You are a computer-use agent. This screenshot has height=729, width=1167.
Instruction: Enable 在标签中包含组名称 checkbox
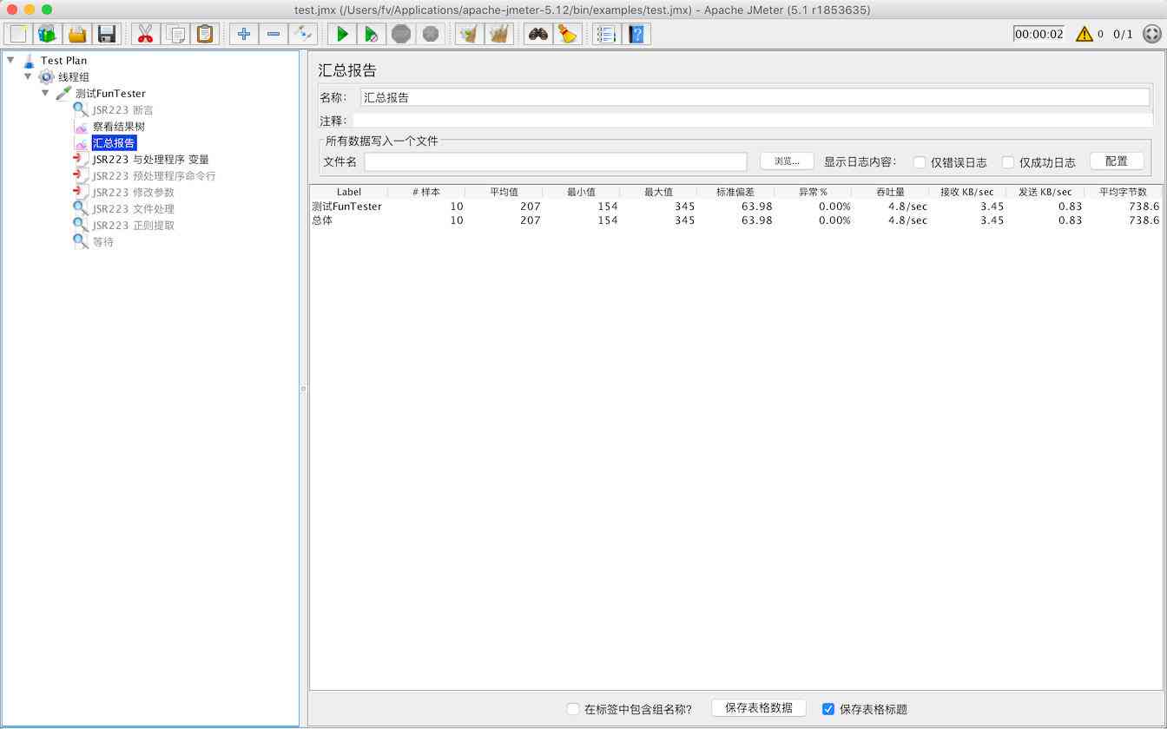573,709
